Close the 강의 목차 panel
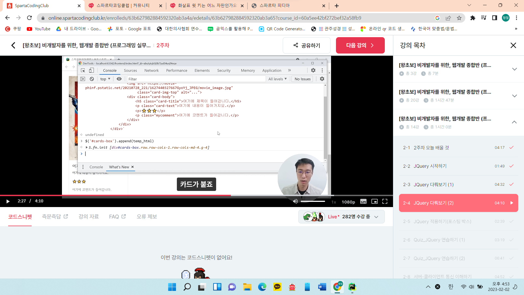Viewport: 524px width, 295px height. 513,45
